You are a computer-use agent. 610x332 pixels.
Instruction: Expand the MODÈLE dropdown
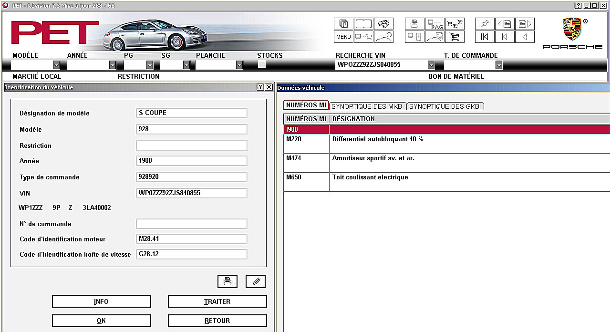[56, 65]
